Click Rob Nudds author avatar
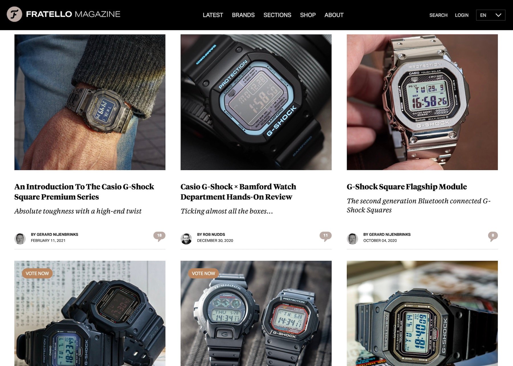This screenshot has width=513, height=366. 186,238
